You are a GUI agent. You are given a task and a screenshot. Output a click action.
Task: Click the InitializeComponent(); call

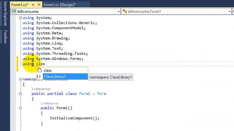(75, 118)
